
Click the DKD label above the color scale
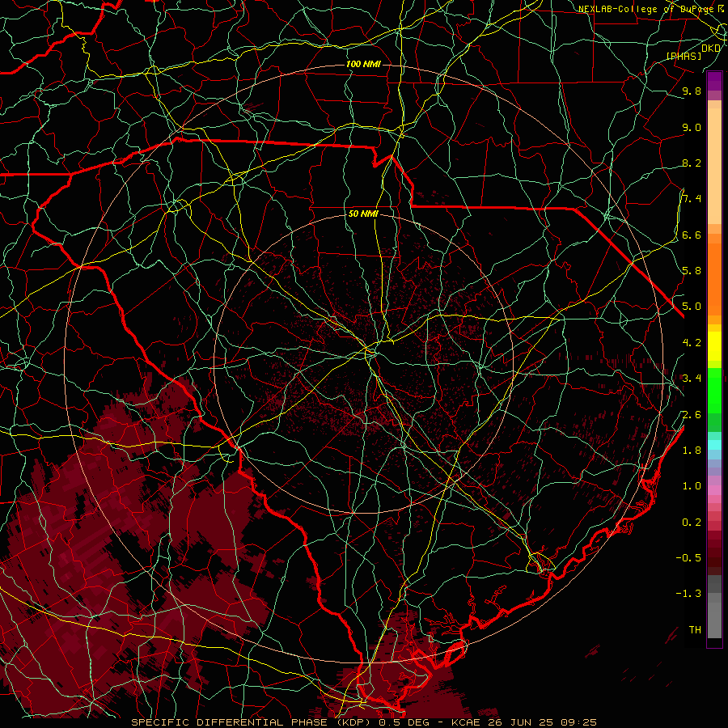(x=710, y=48)
